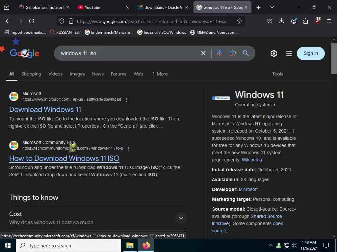Open the Import bookmarks bookmark
This screenshot has width=337, height=252.
pos(25,32)
